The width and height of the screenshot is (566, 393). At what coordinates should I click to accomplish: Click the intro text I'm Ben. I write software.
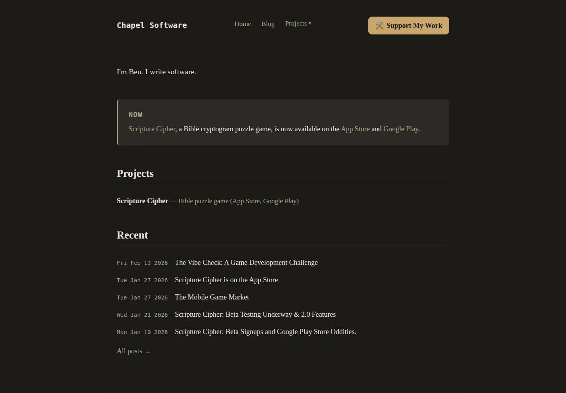[x=156, y=72]
